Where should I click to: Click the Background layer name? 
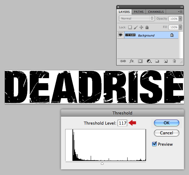(146, 36)
